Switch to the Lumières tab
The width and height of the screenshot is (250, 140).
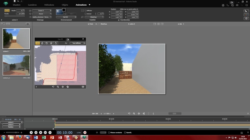click(x=32, y=5)
